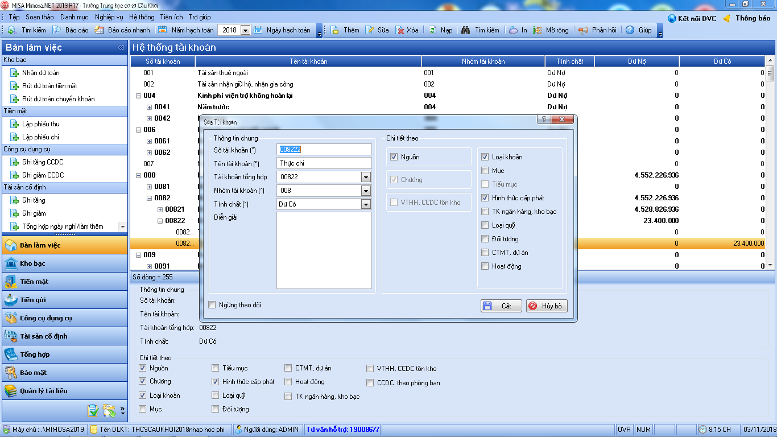This screenshot has width=777, height=437.
Task: Open Thông báo notifications
Action: point(746,18)
